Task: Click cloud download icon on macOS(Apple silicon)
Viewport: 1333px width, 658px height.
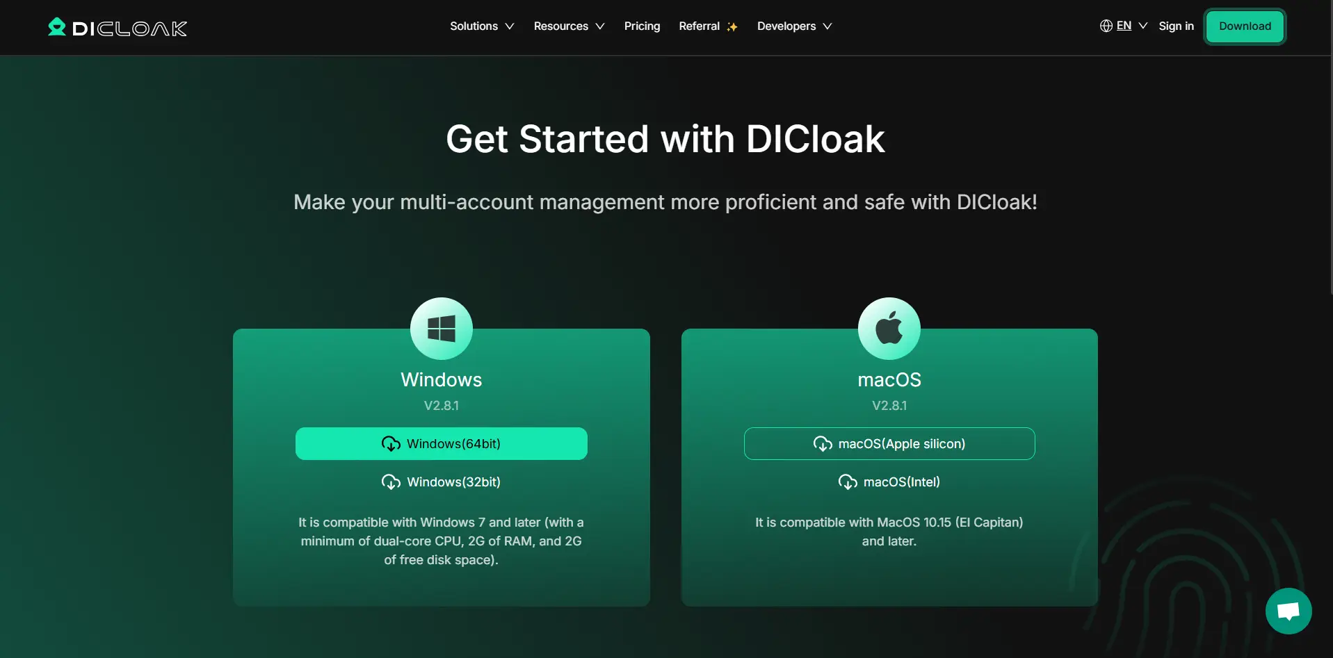Action: (x=823, y=443)
